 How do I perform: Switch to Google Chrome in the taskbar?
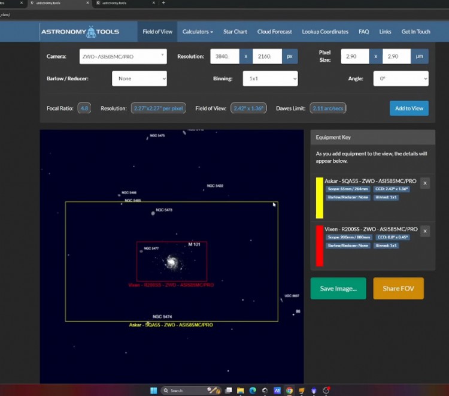click(289, 390)
